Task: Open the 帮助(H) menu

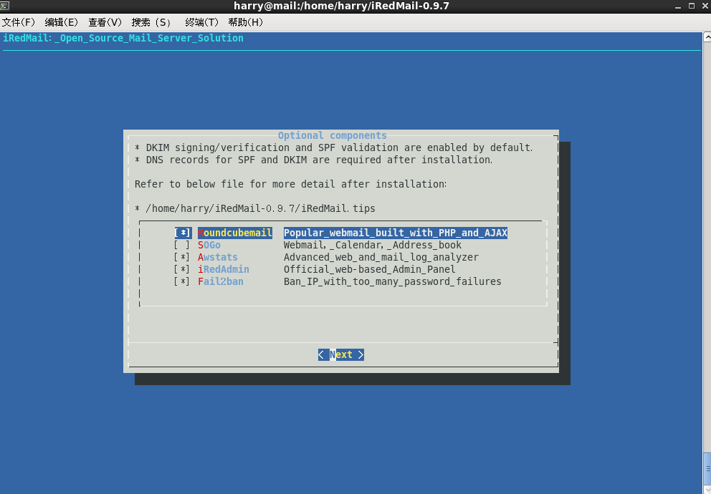Action: click(x=245, y=22)
